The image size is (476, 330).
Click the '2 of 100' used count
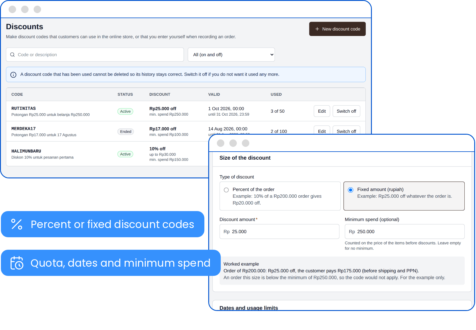[x=279, y=131]
